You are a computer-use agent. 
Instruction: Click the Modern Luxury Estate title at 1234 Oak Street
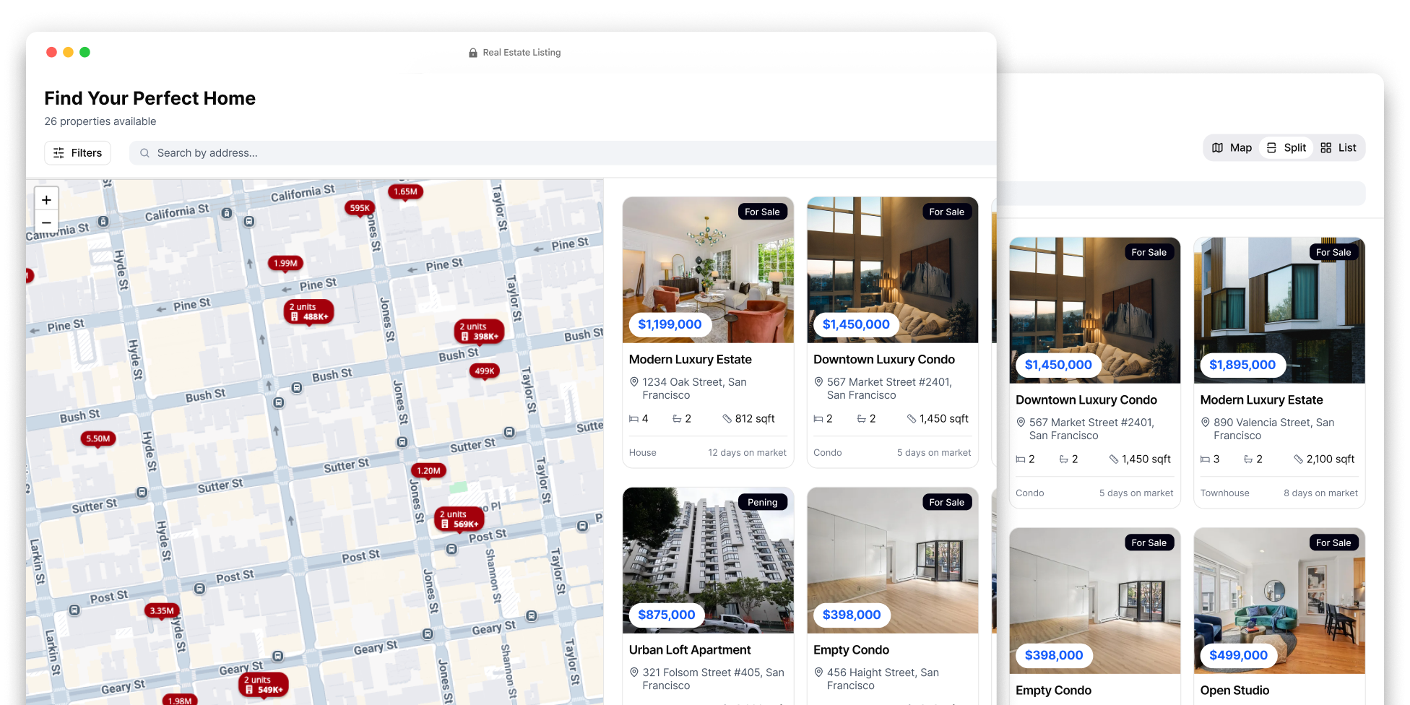pyautogui.click(x=690, y=360)
